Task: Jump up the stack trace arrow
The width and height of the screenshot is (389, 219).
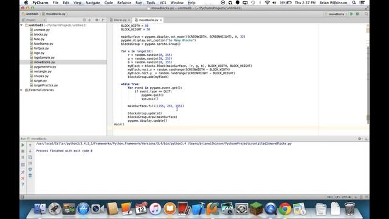Action: (30, 145)
